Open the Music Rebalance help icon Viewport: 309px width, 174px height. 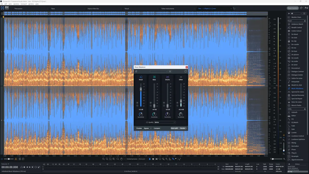tap(186, 71)
